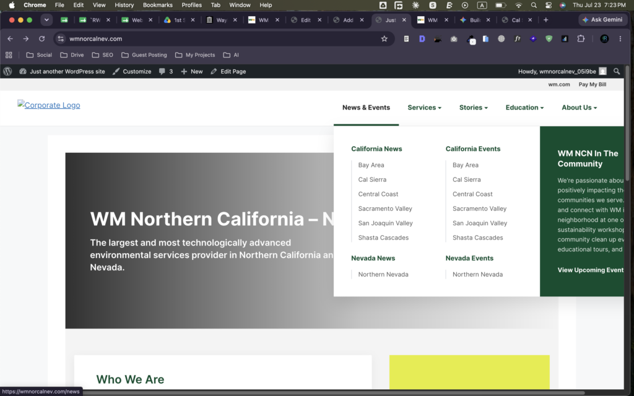Expand the About Us dropdown menu
The image size is (634, 396).
point(579,108)
